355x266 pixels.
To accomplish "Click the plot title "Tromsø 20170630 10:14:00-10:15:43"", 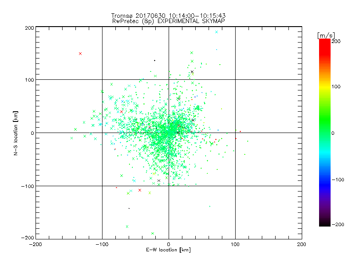I will coord(168,16).
